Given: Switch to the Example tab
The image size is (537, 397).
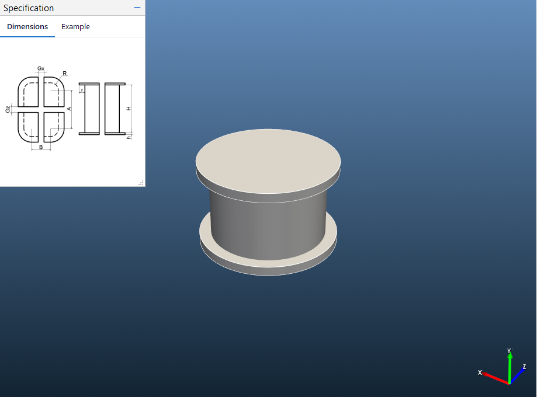Looking at the screenshot, I should [x=75, y=27].
